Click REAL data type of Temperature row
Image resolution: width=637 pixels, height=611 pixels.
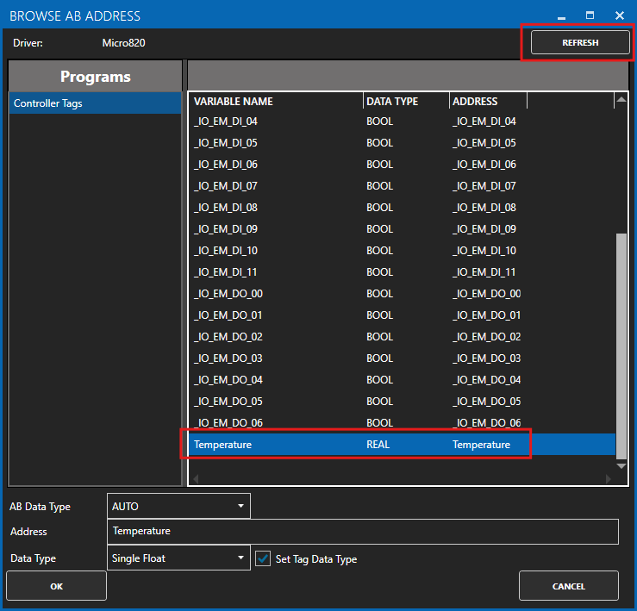tap(378, 444)
